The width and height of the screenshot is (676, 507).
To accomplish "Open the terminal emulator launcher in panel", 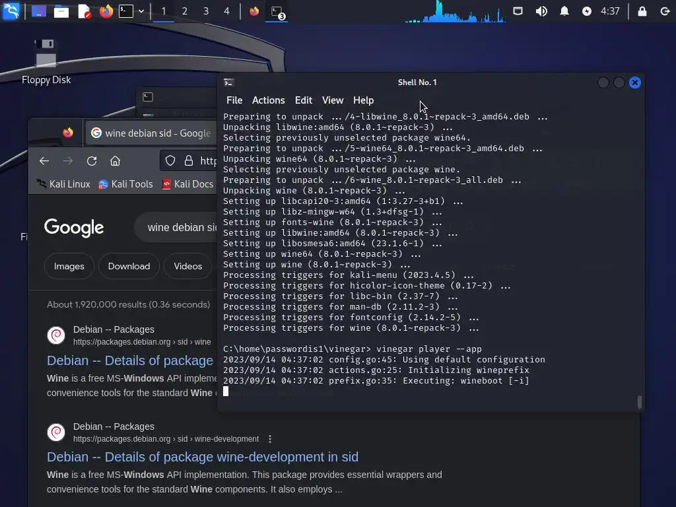I will [x=126, y=11].
